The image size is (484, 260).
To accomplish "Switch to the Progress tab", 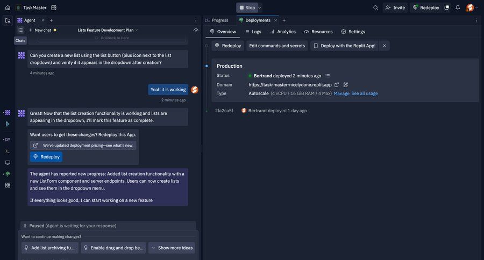I will click(x=217, y=20).
